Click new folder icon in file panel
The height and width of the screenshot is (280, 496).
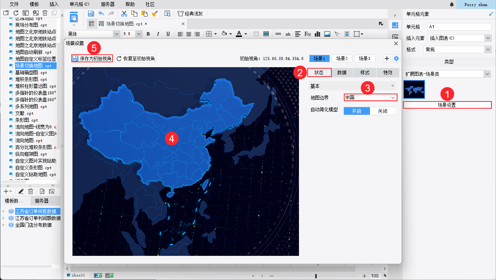point(6,13)
